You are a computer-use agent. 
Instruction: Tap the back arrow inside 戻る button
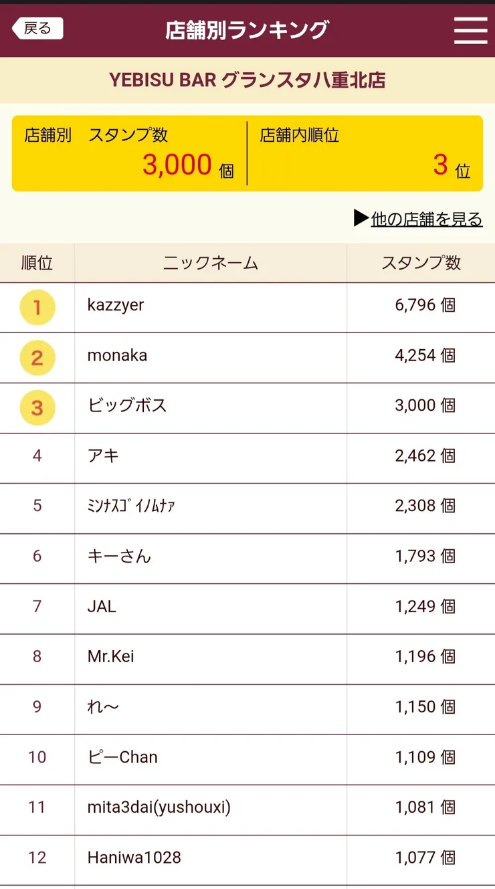pos(20,29)
